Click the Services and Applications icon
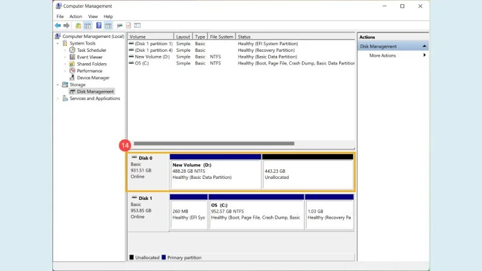This screenshot has width=482, height=271. click(65, 98)
